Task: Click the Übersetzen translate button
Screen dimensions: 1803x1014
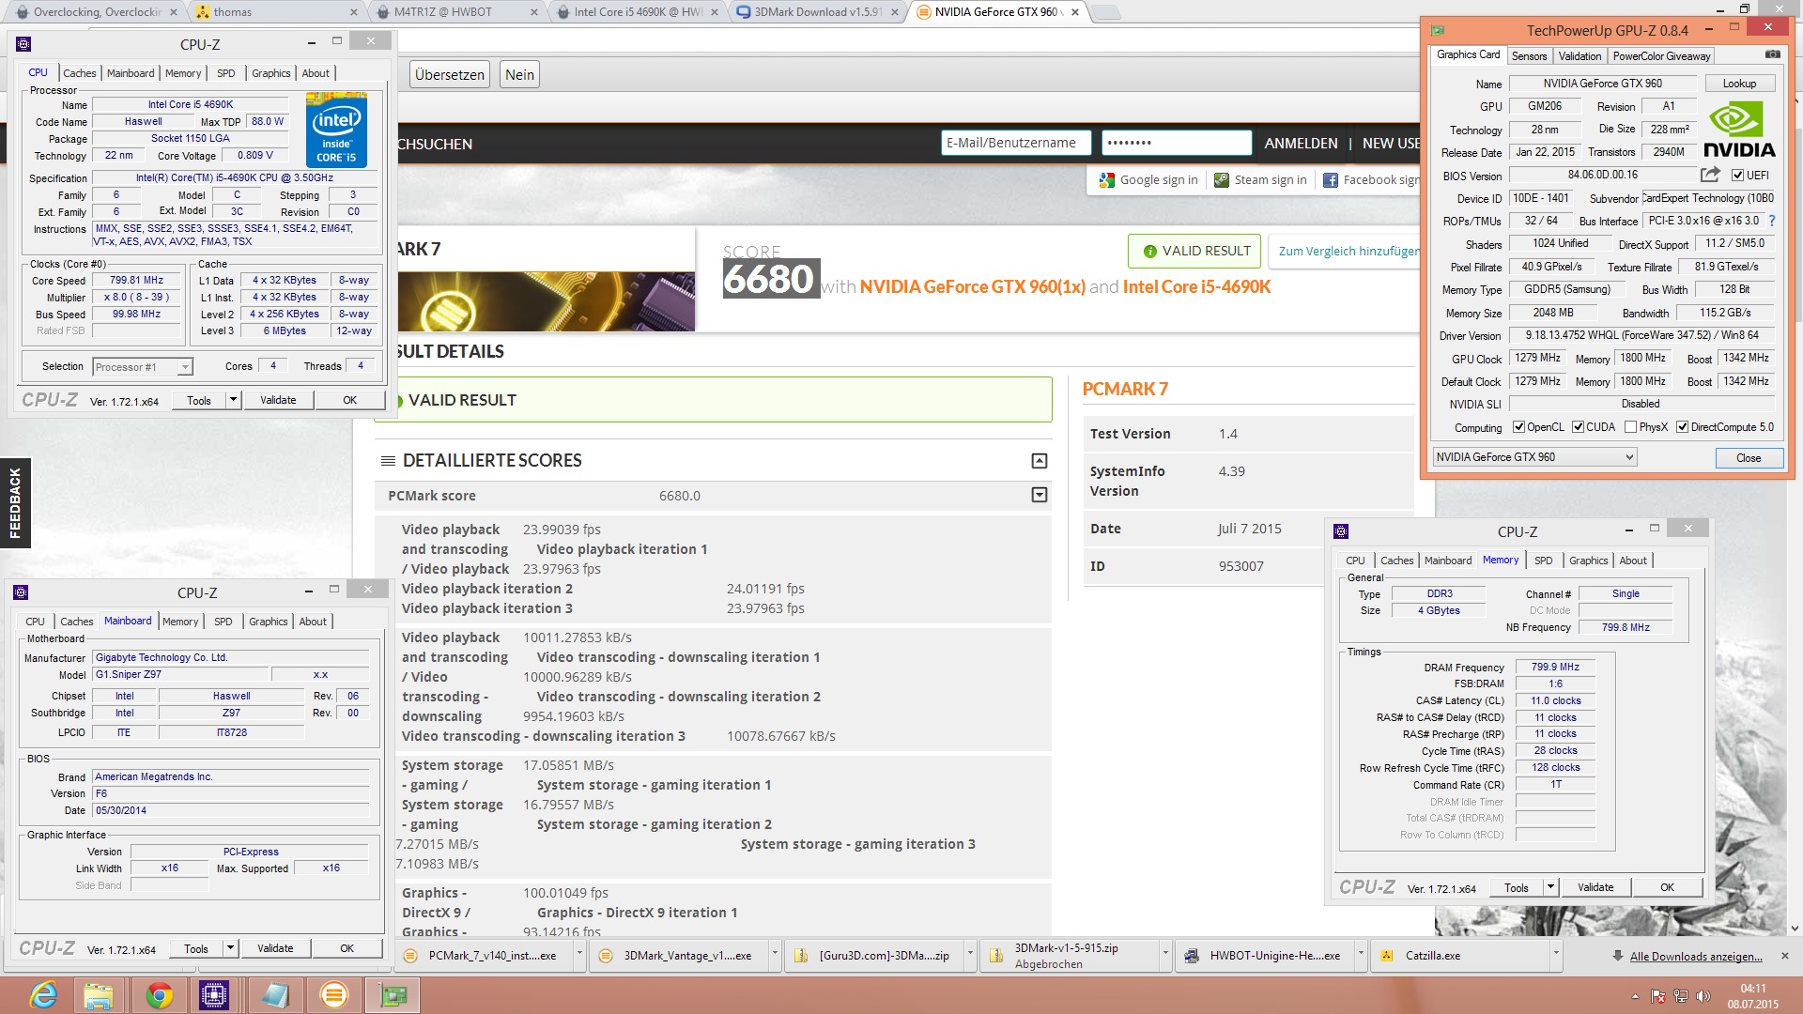Action: tap(450, 75)
